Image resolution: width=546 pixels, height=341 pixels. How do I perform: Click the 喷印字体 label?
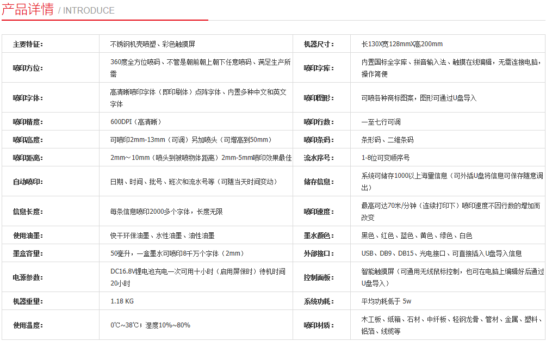tap(28, 98)
